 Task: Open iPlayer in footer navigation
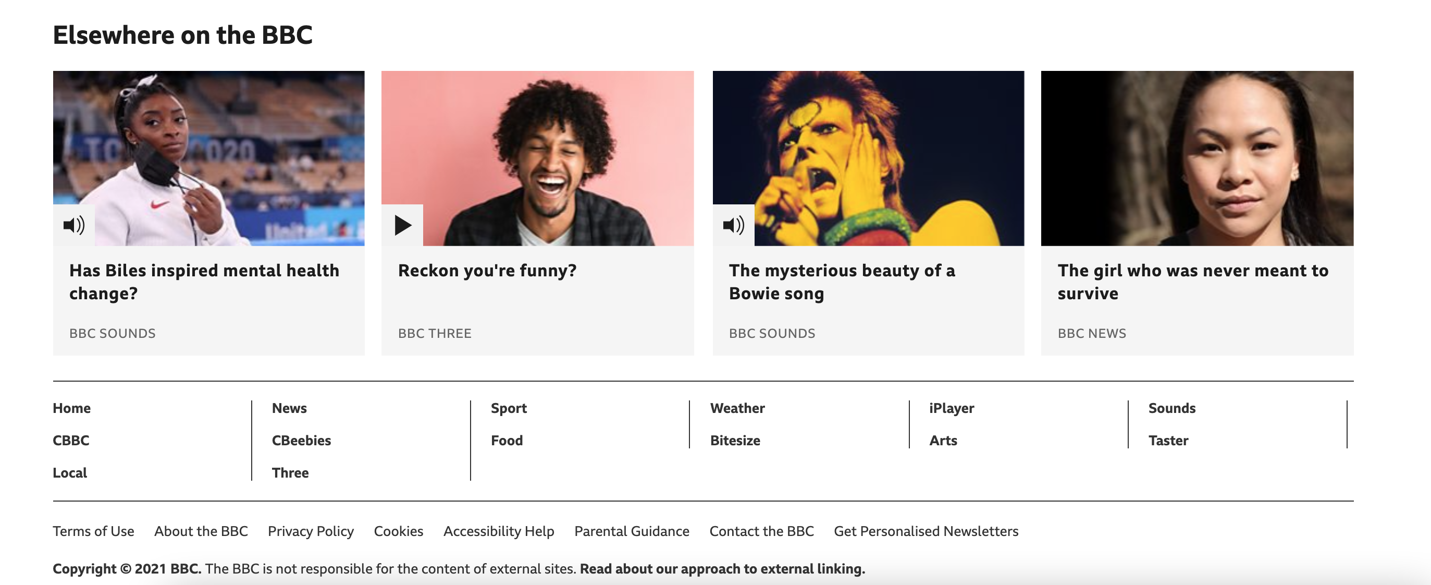pos(952,408)
